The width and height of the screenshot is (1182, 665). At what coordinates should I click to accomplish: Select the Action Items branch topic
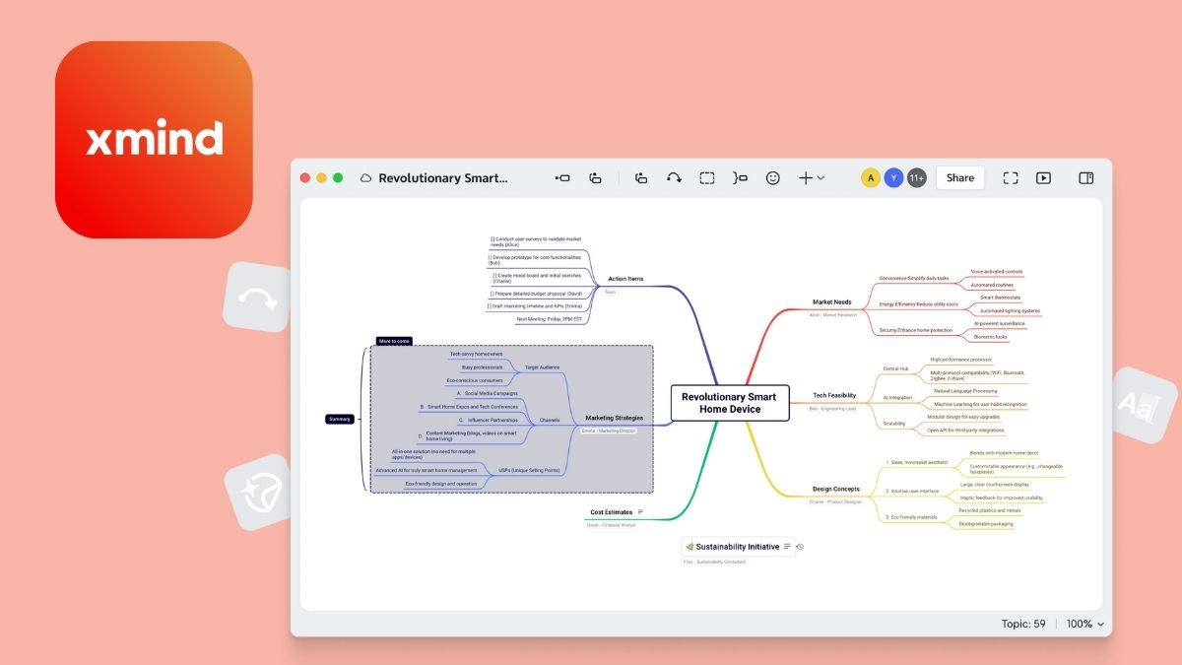click(x=625, y=279)
